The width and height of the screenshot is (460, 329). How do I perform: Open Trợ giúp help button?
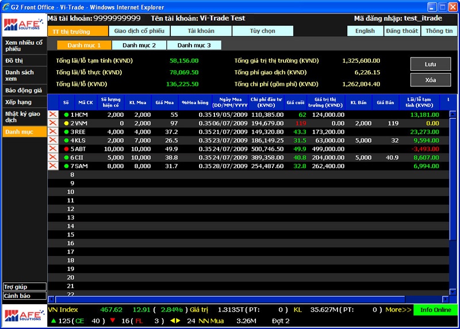tap(25, 287)
